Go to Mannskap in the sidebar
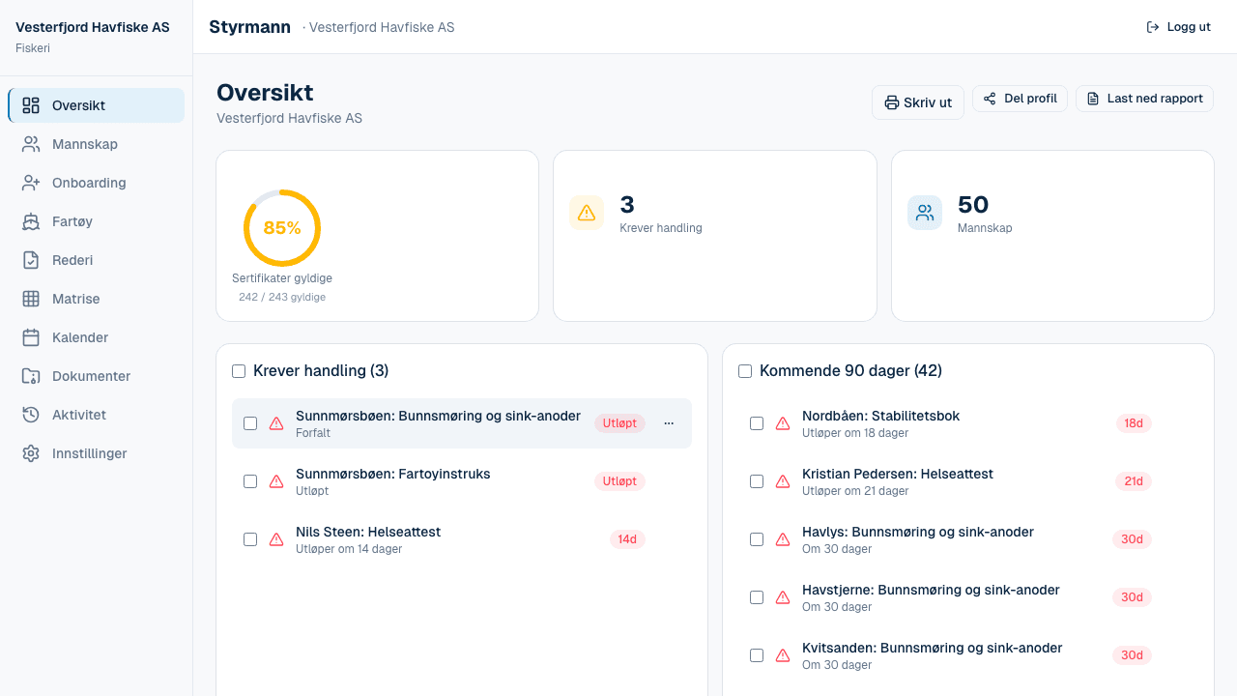1237x696 pixels. (96, 144)
